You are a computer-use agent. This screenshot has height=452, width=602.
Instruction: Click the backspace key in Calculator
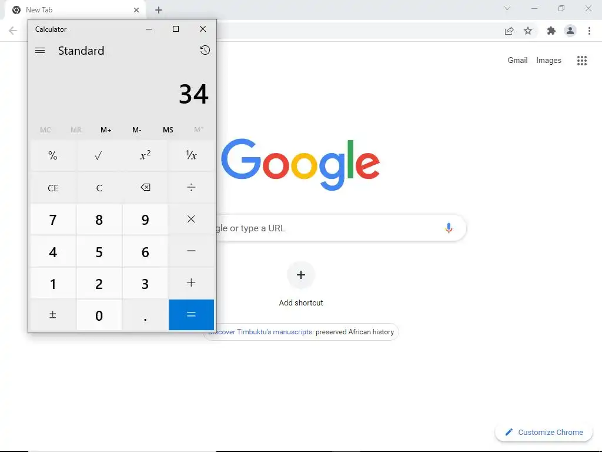click(145, 188)
